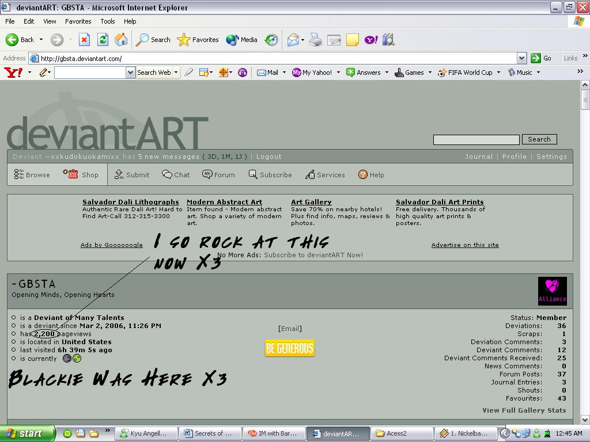Click the BE GENEROUS button

pyautogui.click(x=290, y=348)
